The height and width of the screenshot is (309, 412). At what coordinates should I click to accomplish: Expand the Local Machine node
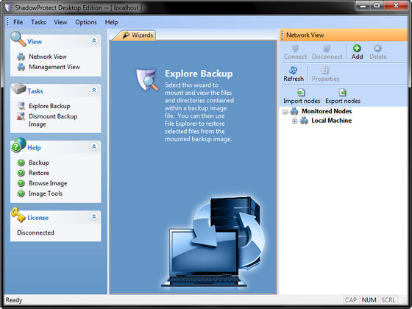[294, 121]
